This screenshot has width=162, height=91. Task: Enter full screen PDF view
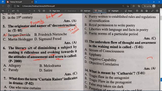point(152,11)
